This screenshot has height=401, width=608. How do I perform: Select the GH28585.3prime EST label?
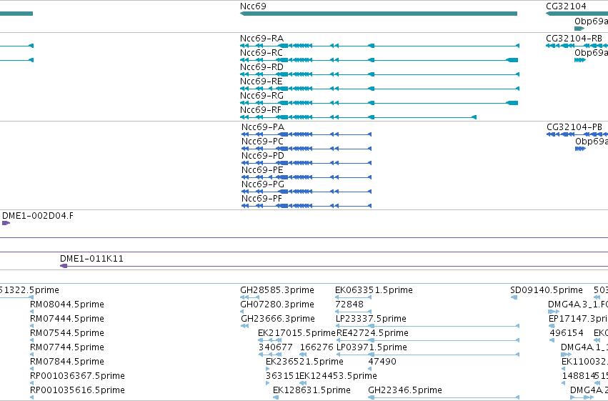click(277, 290)
